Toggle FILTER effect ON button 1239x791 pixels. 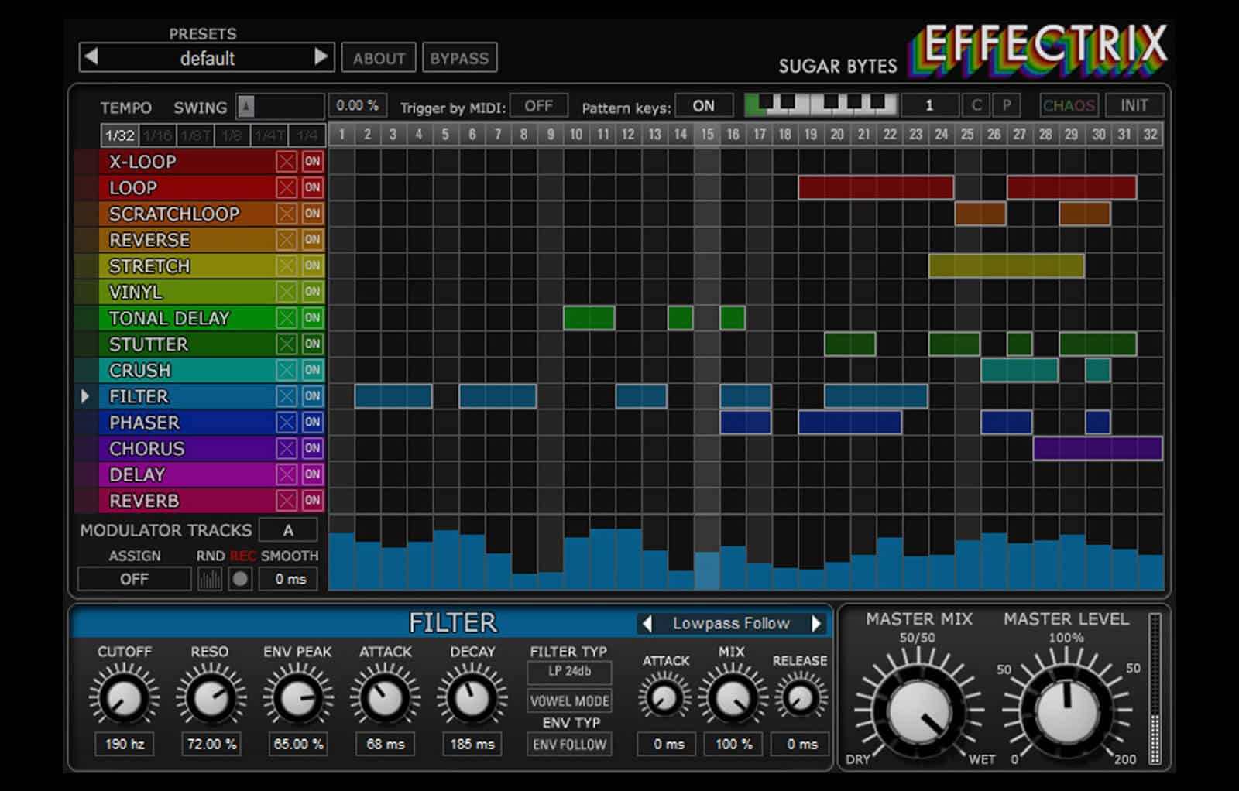(312, 396)
